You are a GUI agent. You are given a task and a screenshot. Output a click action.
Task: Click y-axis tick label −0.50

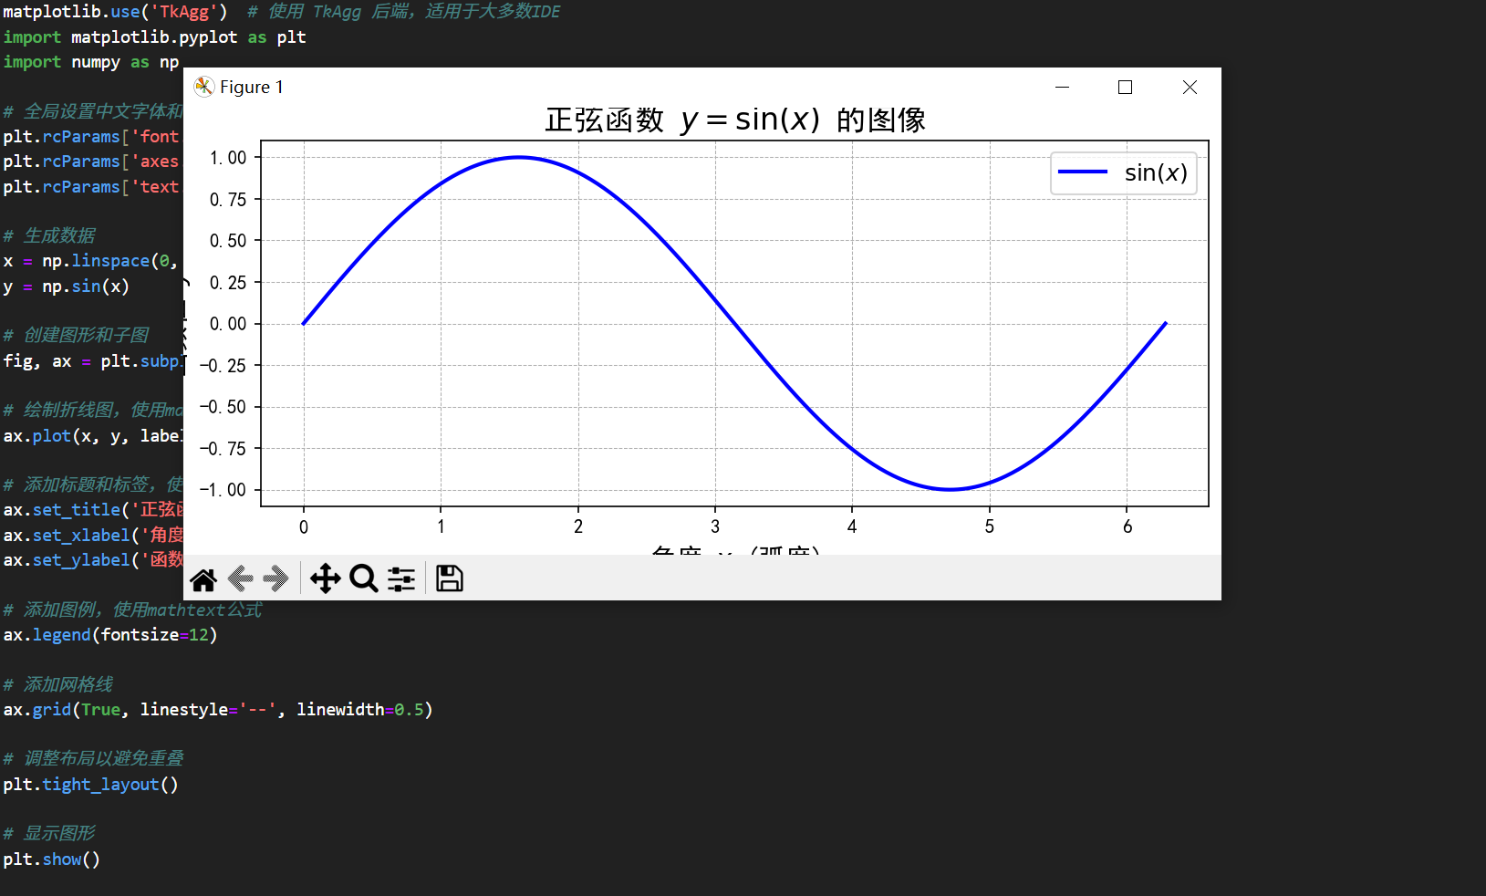[223, 407]
